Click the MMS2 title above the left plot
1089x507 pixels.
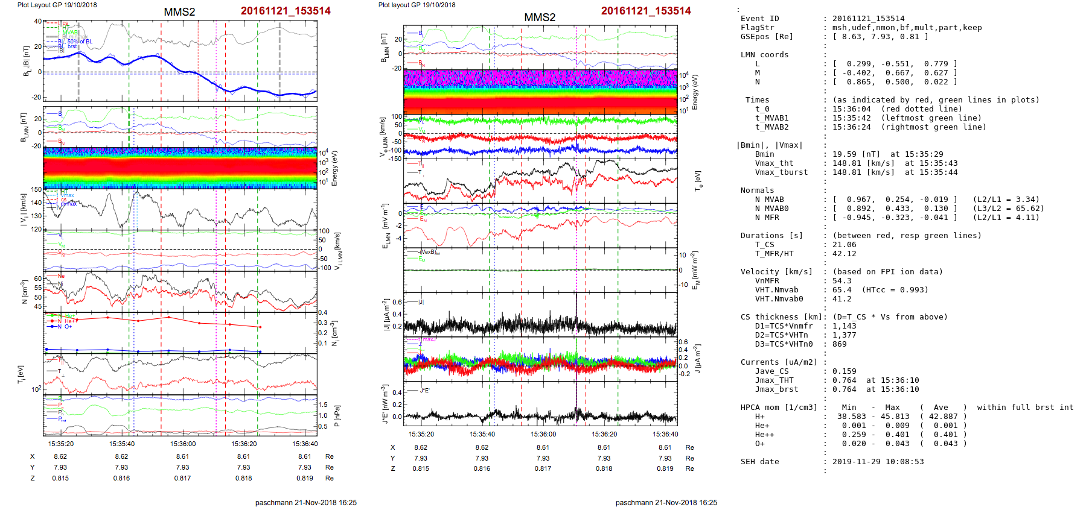179,12
